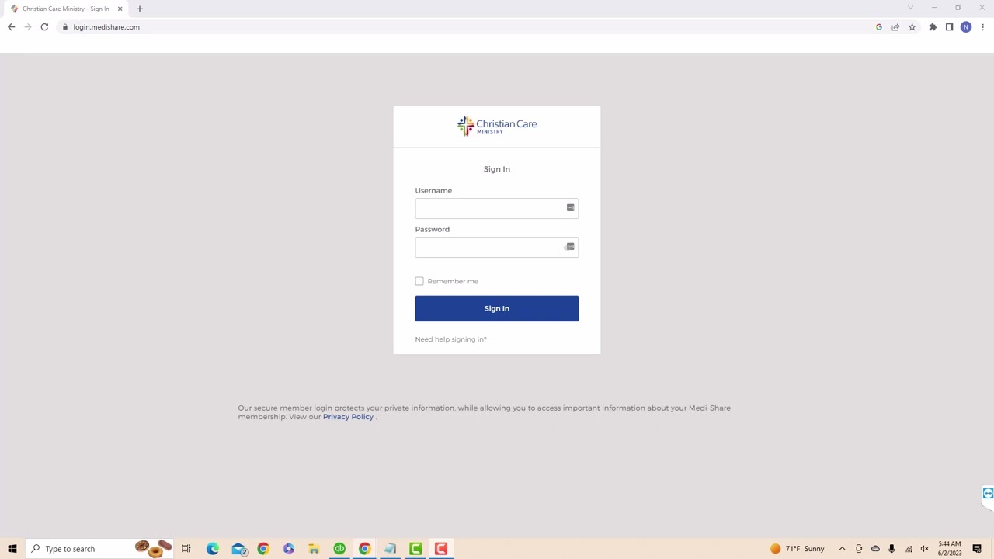Click the Meet Now tray icon
994x559 pixels.
859,549
